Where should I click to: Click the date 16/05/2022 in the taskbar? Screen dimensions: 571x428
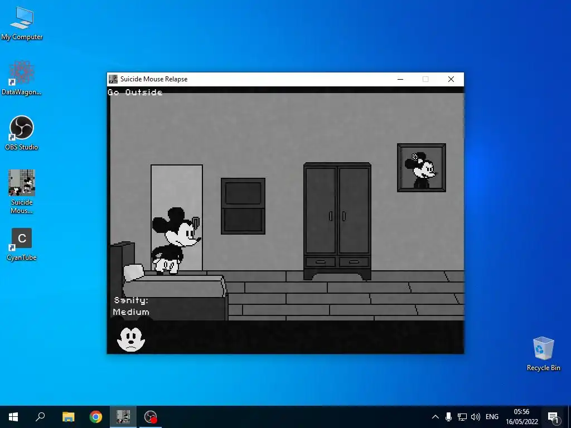[x=521, y=422]
